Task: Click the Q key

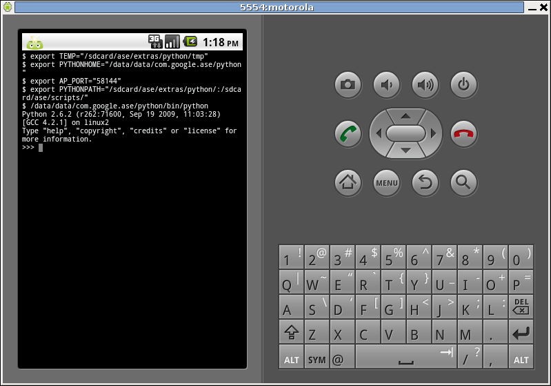Action: (x=291, y=282)
